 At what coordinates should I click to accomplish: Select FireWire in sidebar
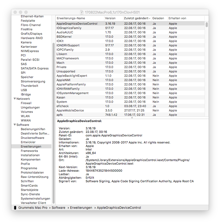(x=27, y=29)
